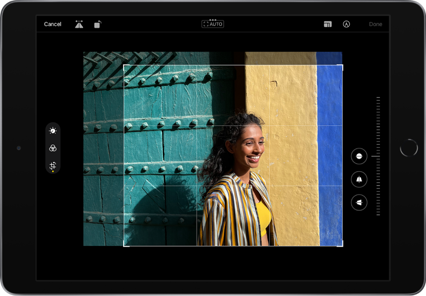Select vertical perspective correction
The height and width of the screenshot is (296, 426).
[358, 179]
